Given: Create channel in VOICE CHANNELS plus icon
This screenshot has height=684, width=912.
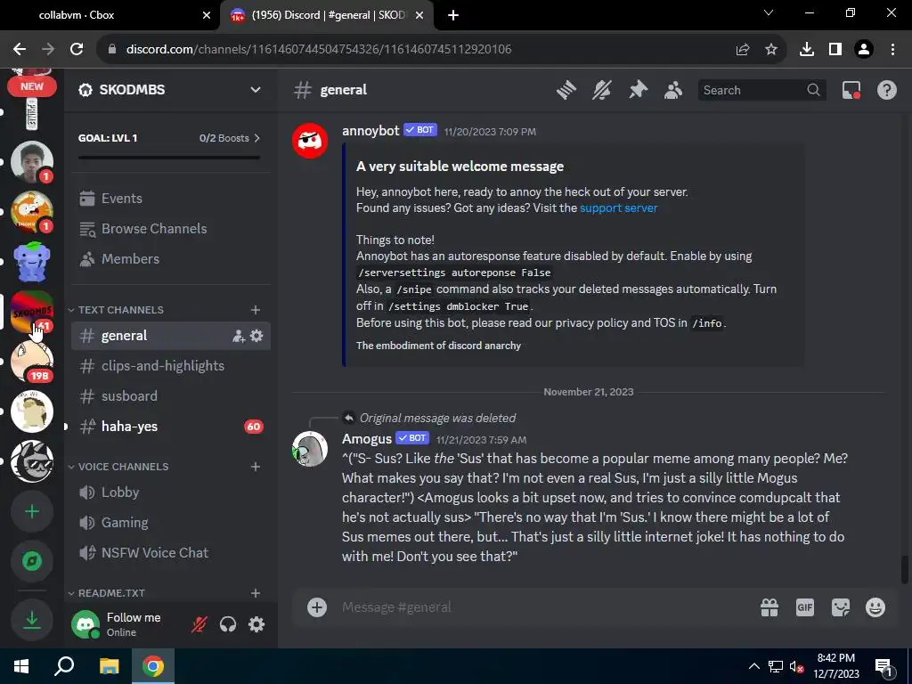Looking at the screenshot, I should (x=256, y=467).
